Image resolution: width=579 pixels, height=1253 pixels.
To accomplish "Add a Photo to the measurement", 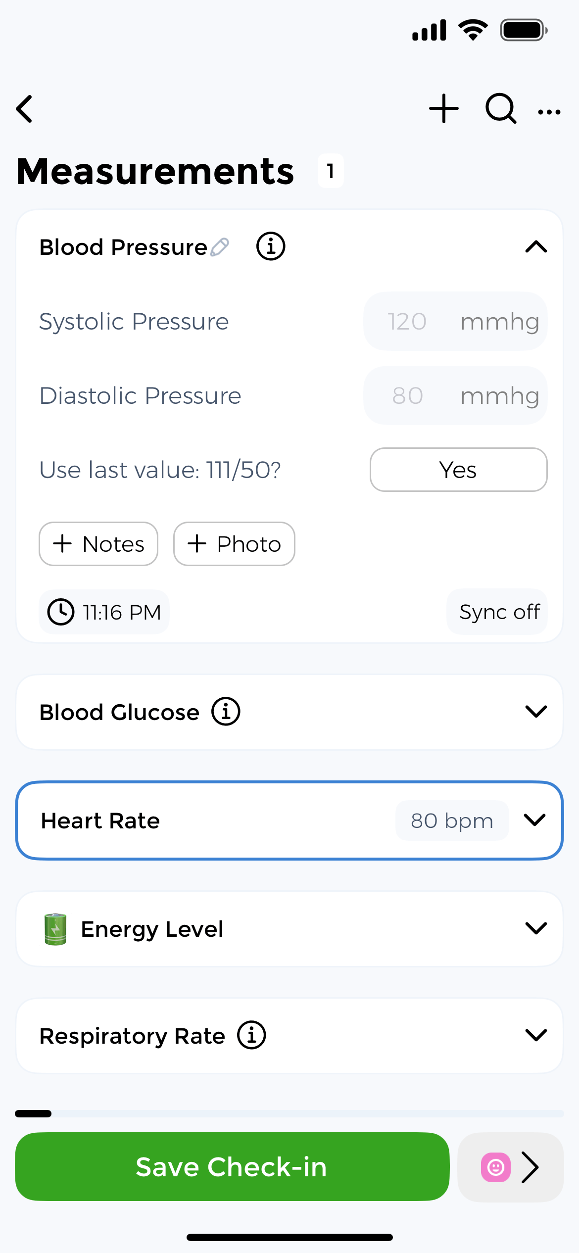I will pos(234,544).
